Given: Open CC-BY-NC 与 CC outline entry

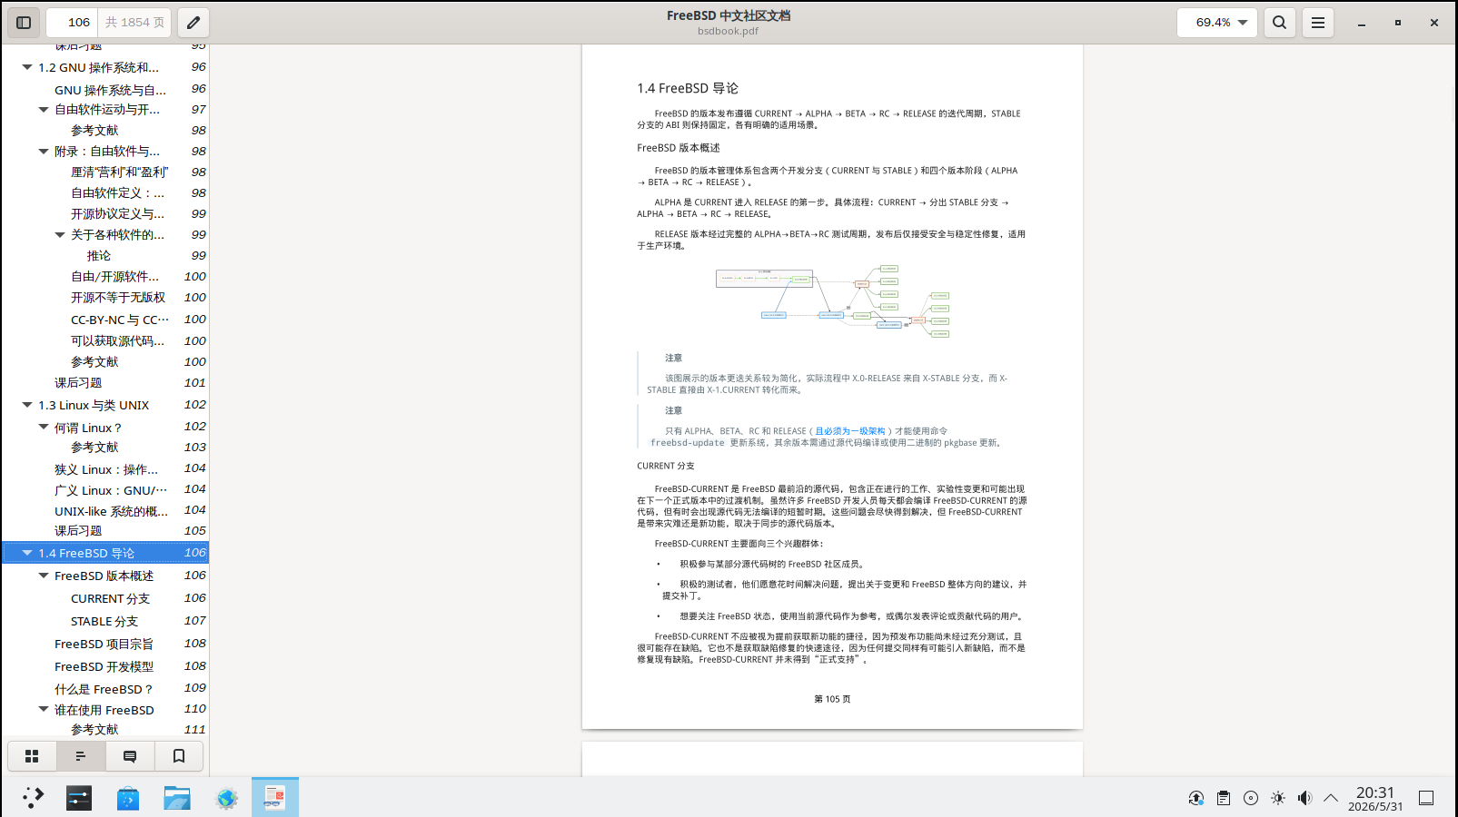Looking at the screenshot, I should [119, 320].
